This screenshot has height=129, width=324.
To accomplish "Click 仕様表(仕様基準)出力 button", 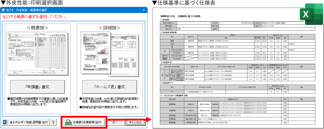I will pyautogui.click(x=84, y=122).
